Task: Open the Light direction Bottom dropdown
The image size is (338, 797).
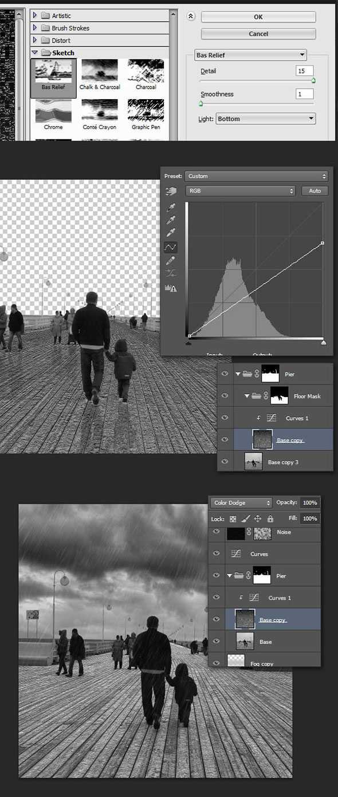Action: 266,119
